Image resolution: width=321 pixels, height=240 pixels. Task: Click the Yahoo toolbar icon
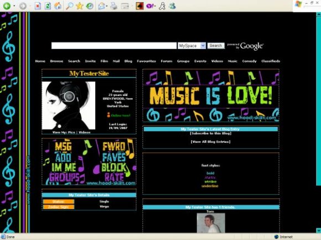tap(149, 6)
